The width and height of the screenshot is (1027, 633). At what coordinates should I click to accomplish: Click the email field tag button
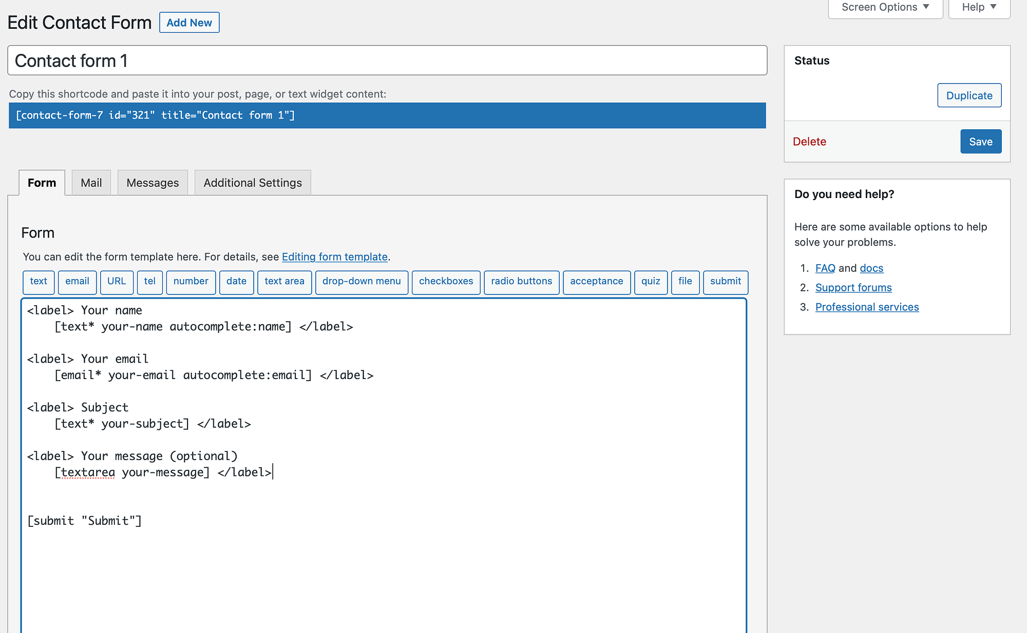pyautogui.click(x=77, y=281)
